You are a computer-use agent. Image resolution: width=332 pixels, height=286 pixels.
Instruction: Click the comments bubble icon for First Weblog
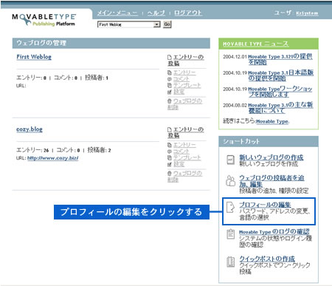tap(170, 79)
